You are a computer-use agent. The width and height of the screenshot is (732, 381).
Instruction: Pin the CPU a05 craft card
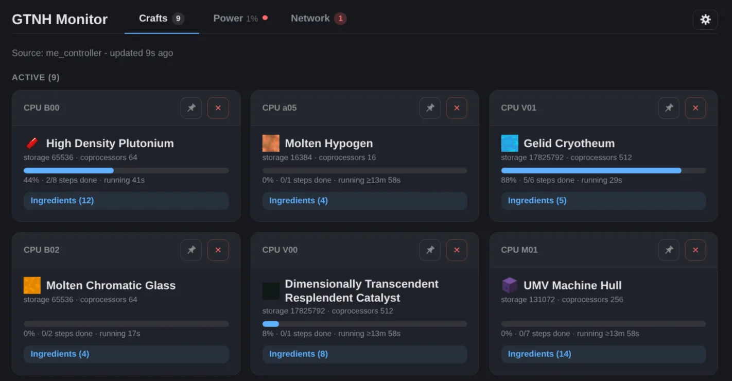[430, 108]
